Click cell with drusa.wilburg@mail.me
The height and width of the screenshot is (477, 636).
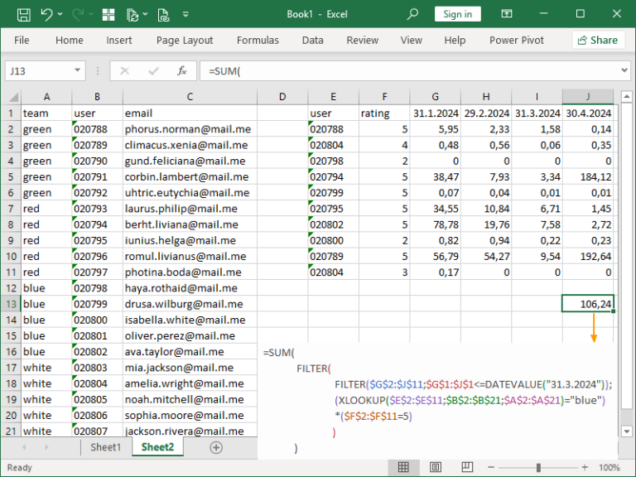pos(190,304)
